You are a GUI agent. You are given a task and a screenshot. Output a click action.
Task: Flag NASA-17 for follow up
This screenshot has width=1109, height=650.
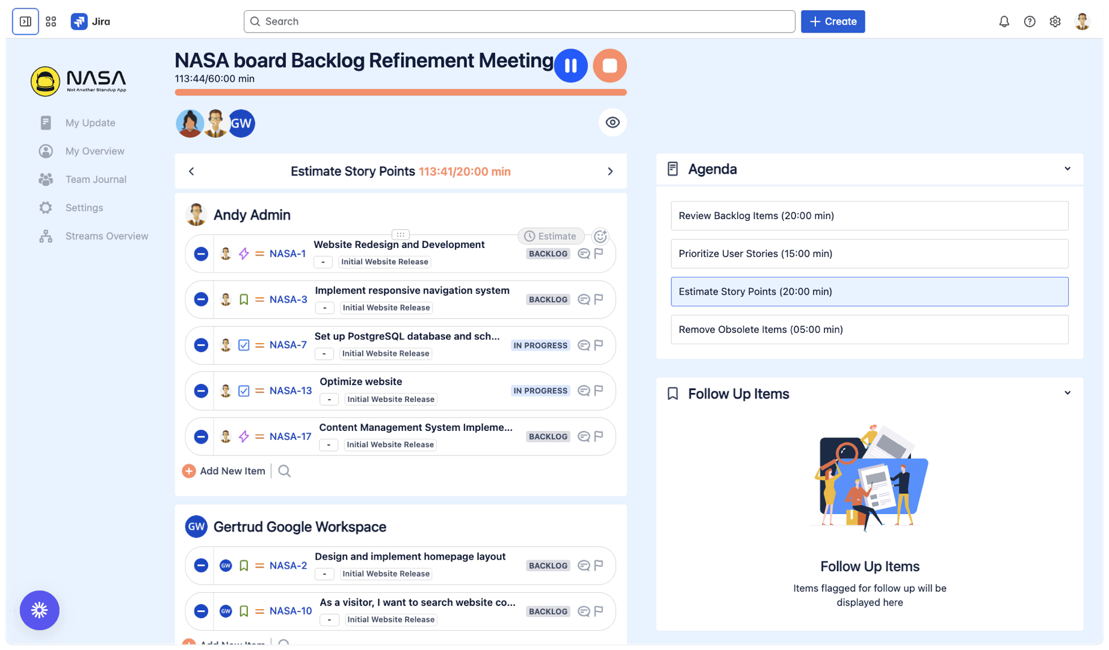(x=599, y=436)
